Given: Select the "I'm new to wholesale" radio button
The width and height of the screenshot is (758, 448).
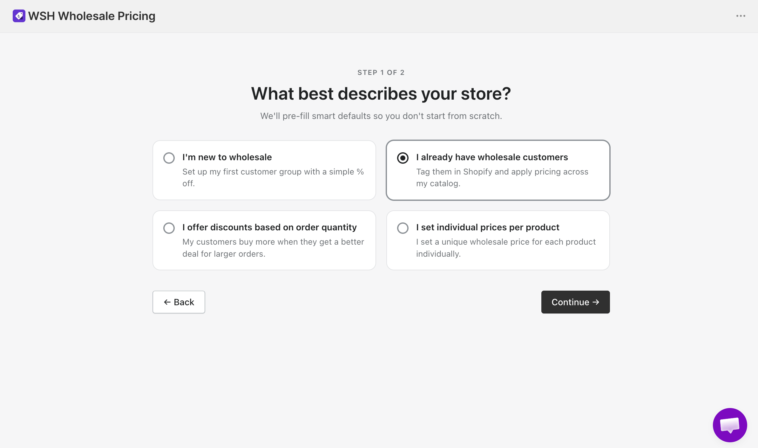Looking at the screenshot, I should click(169, 158).
